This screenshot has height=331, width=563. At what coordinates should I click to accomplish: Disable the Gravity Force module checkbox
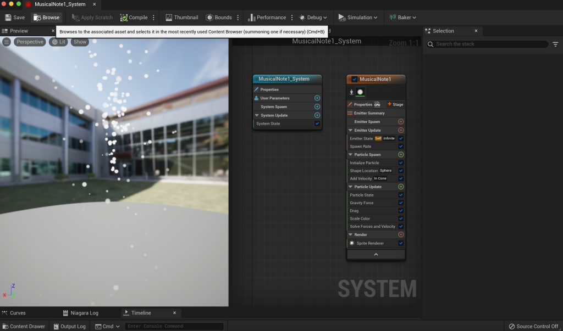(401, 203)
